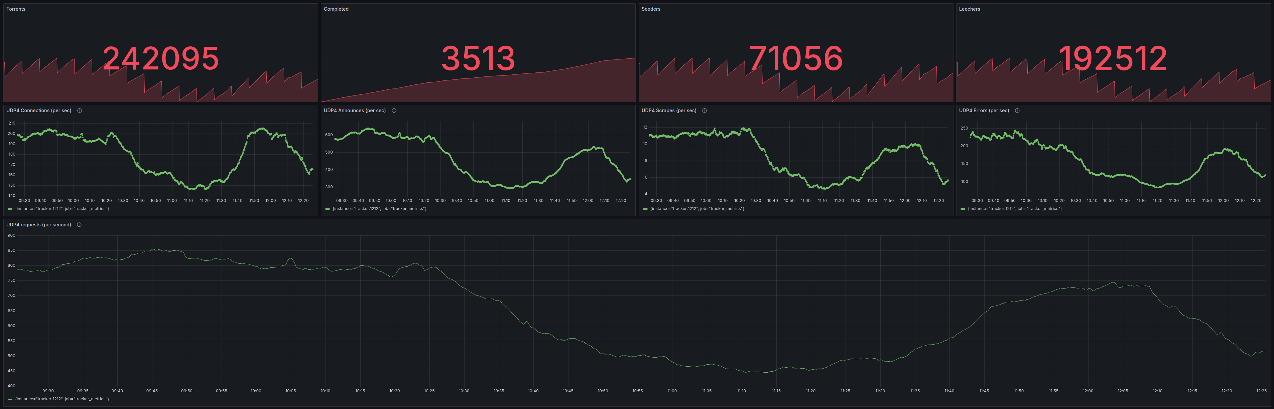This screenshot has width=1274, height=409.
Task: Click the Leechers value 192512
Action: point(1113,58)
